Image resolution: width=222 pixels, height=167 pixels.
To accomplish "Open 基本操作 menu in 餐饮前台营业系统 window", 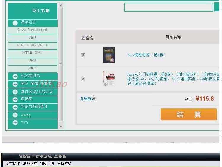I will click(x=13, y=163).
